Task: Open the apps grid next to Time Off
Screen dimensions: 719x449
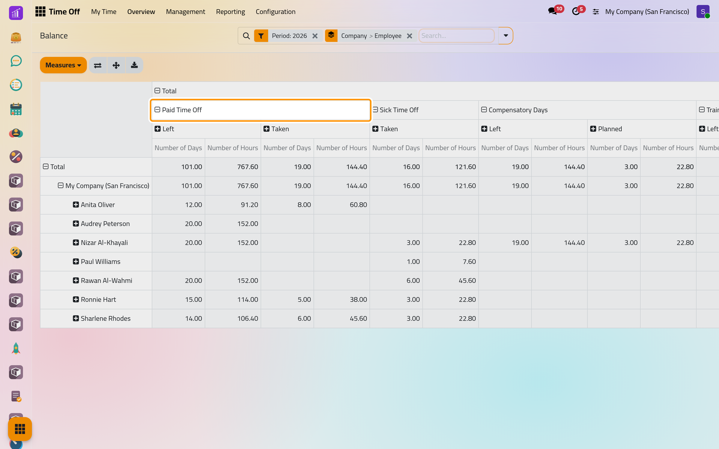Action: point(40,12)
